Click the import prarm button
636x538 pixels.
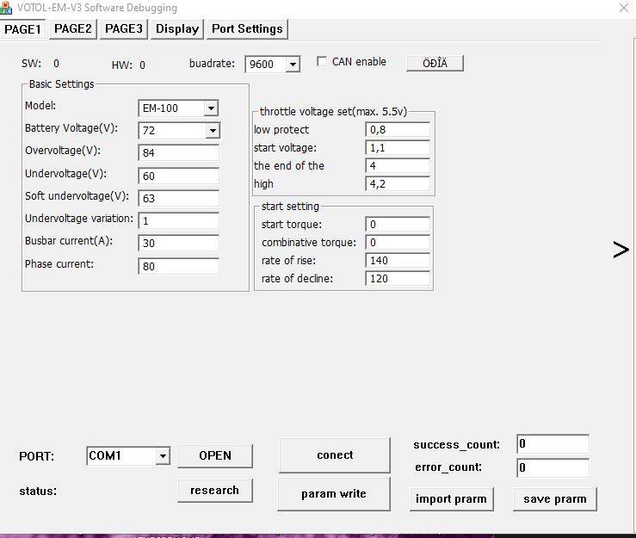point(452,499)
